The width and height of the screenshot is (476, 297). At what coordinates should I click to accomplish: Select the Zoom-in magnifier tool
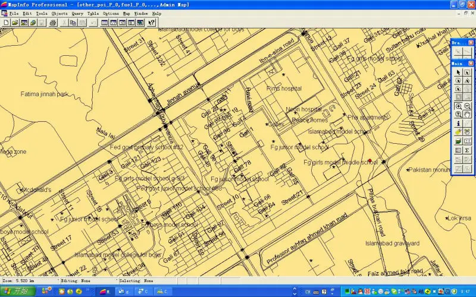458,106
